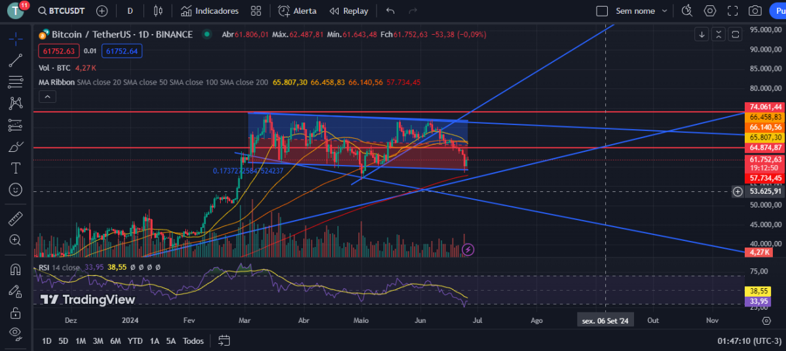Create an Alerta
Image resolution: width=786 pixels, height=351 pixels.
tap(297, 11)
